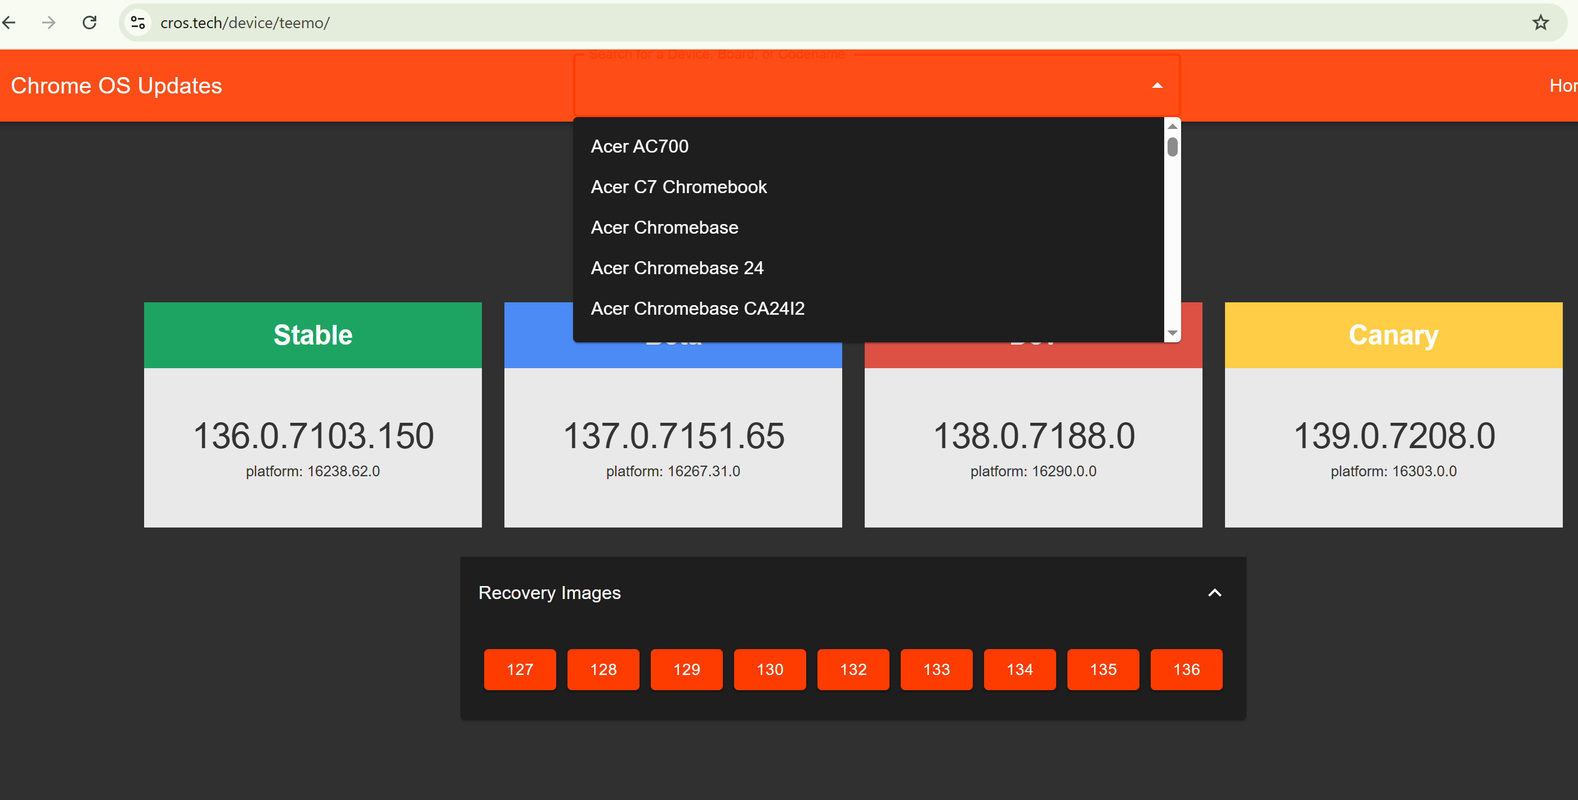This screenshot has height=800, width=1578.
Task: Click platform: 16267.31.0 text
Action: (673, 471)
